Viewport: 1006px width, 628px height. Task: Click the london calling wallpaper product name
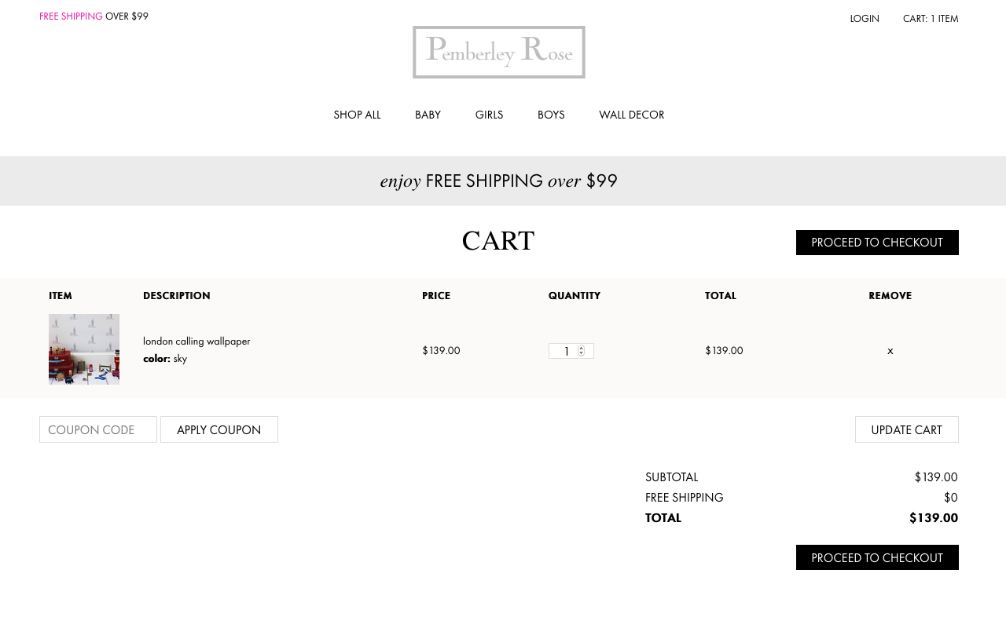tap(196, 341)
